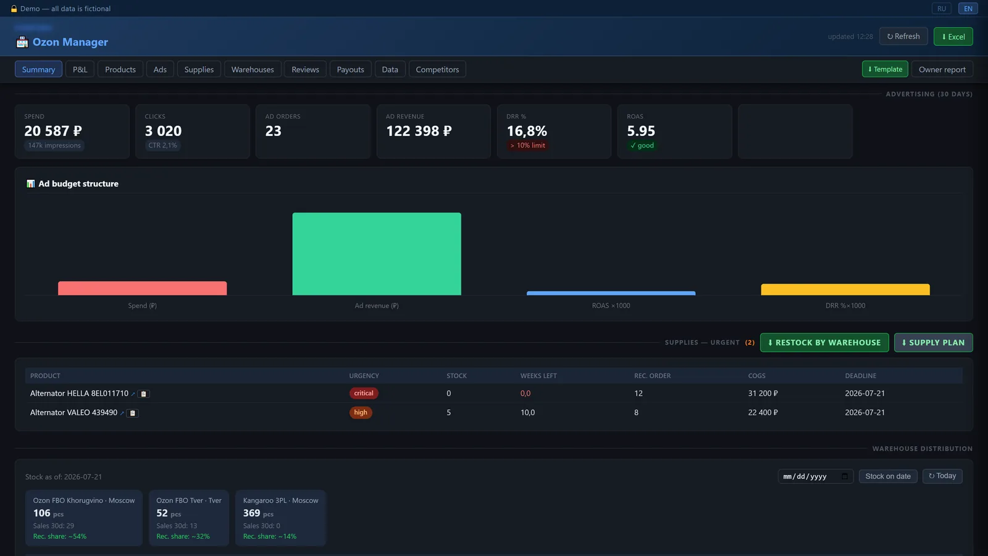Click the product name Alternator HELLA 8EL011710
988x556 pixels.
click(80, 394)
